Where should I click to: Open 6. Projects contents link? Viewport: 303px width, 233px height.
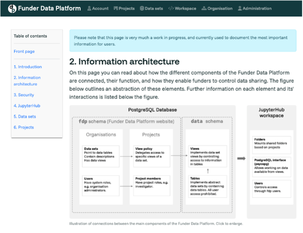24,127
